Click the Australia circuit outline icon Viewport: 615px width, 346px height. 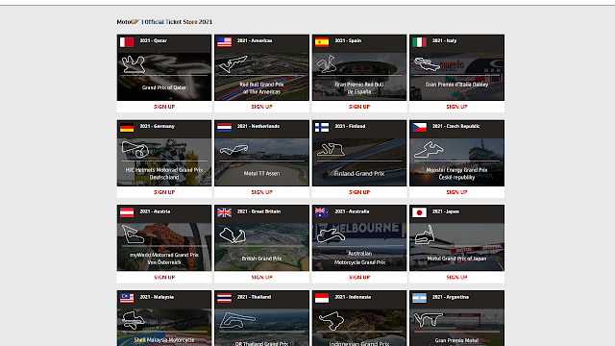[331, 235]
